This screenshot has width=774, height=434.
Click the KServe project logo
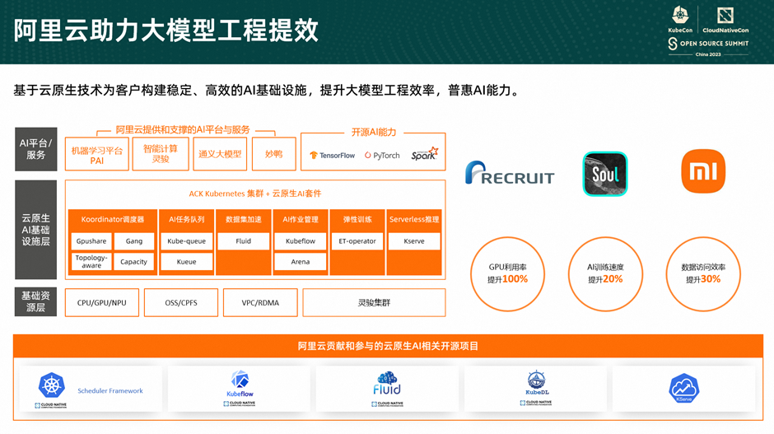pos(683,388)
